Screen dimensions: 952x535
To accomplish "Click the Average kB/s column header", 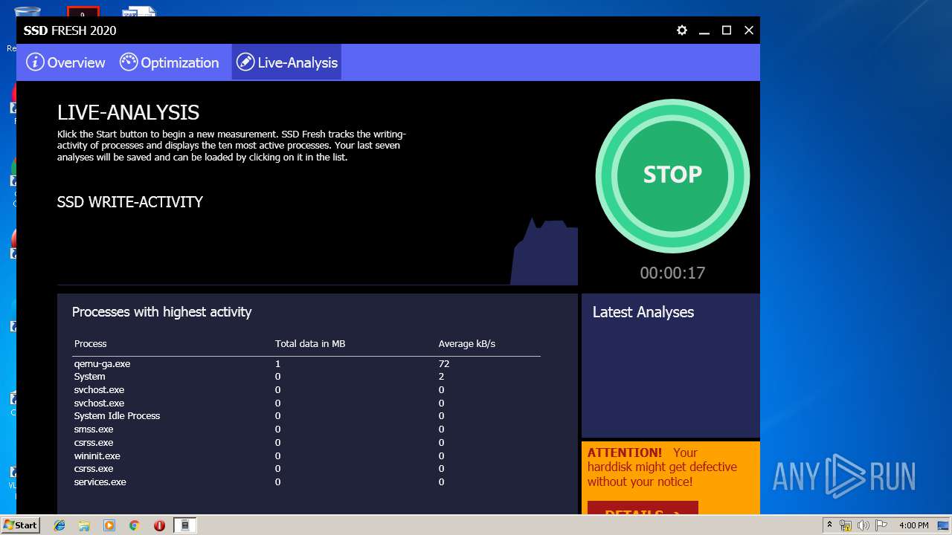I will (466, 344).
